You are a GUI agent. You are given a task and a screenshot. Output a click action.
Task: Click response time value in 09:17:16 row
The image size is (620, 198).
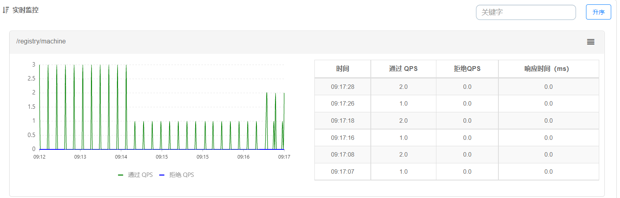point(548,137)
